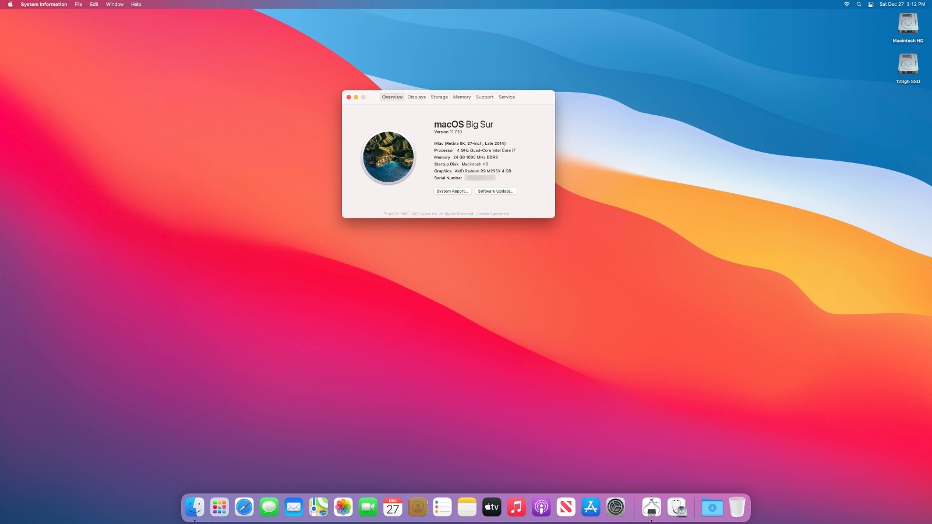Click the System Report... button
The height and width of the screenshot is (524, 932).
tap(452, 191)
